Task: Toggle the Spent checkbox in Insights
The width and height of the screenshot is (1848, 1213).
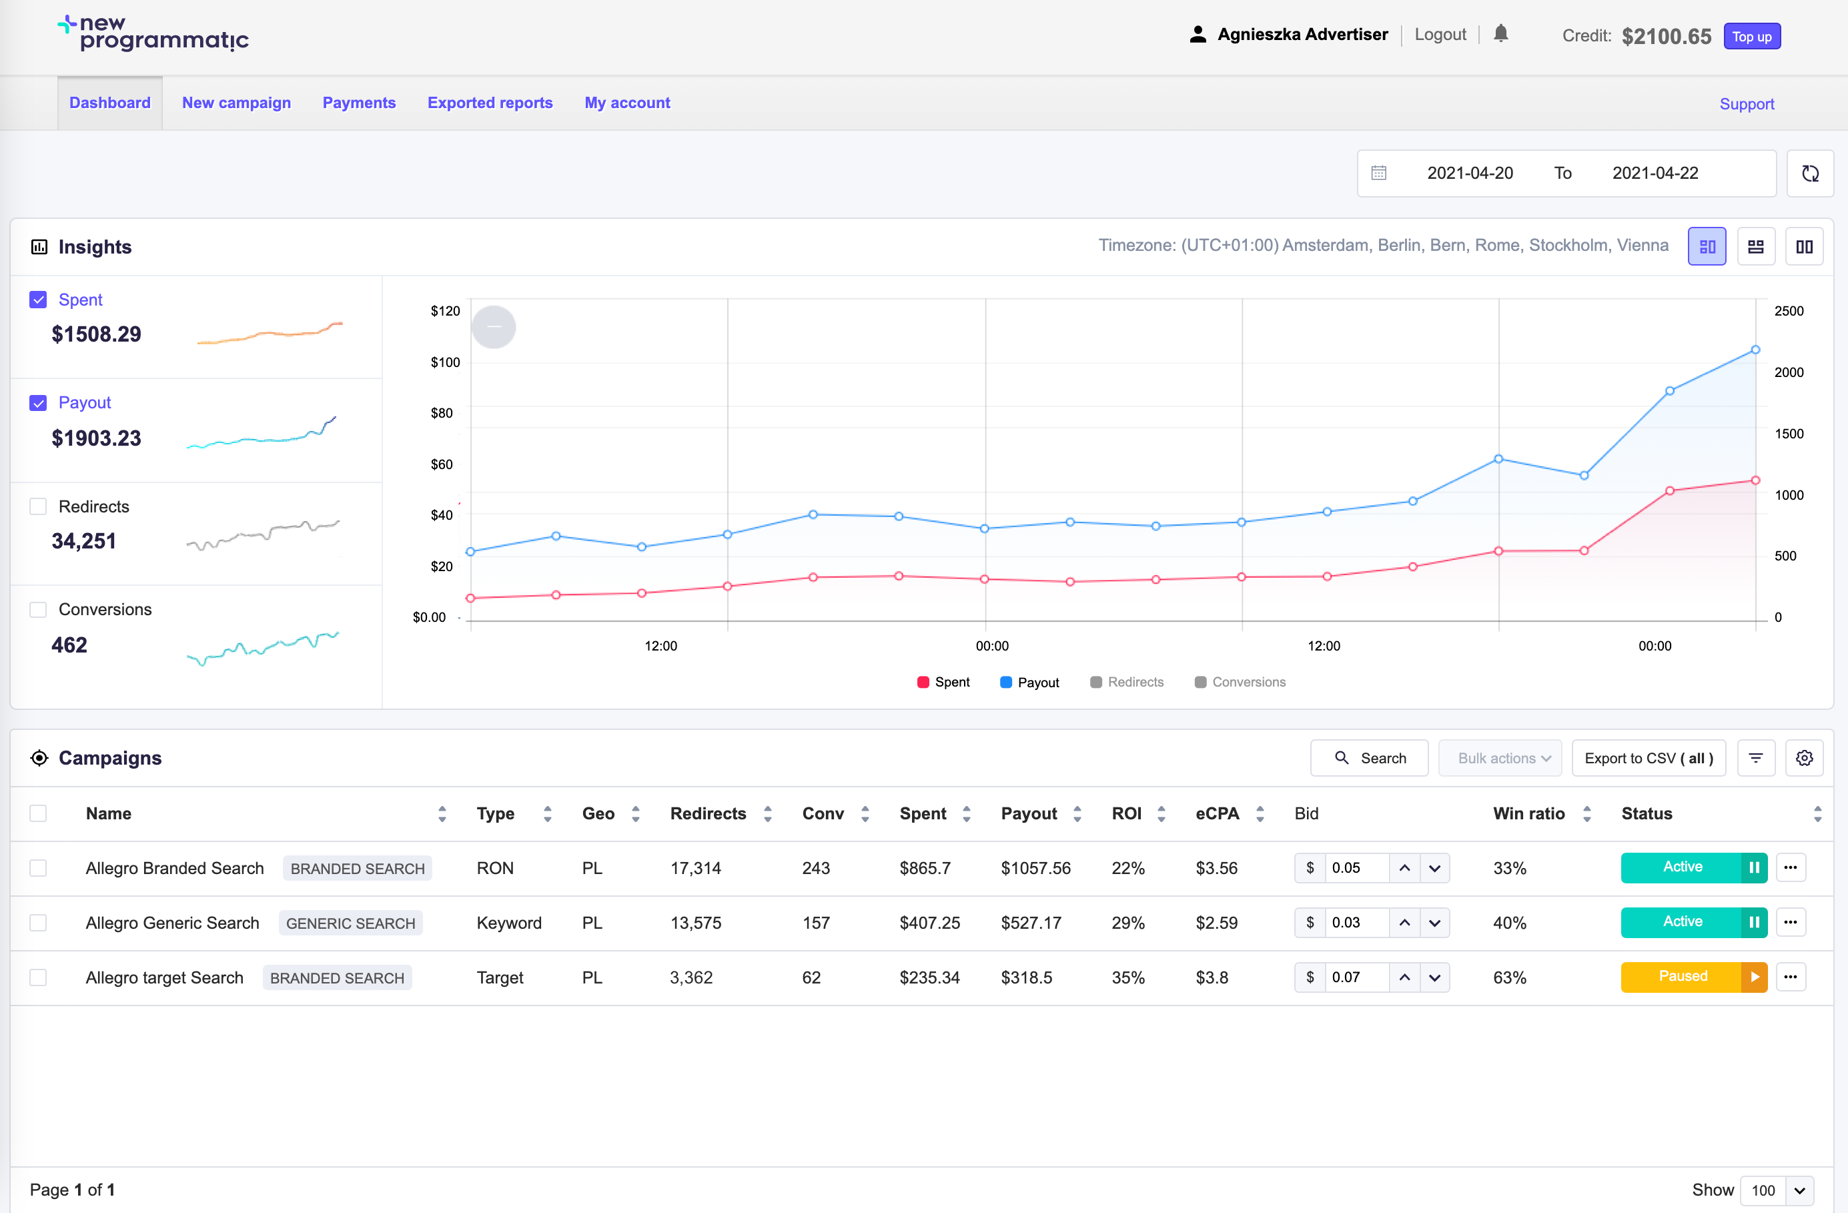Action: click(x=38, y=298)
